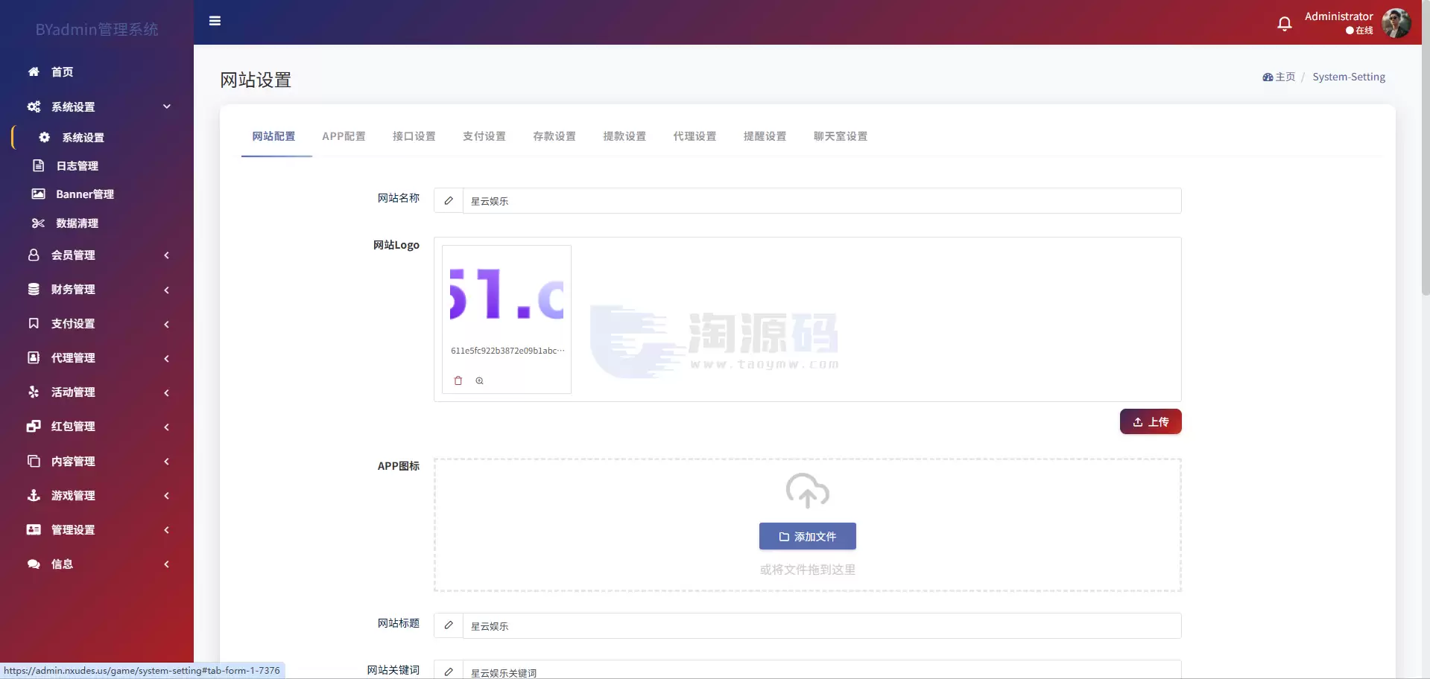1430x679 pixels.
Task: Click the database icon beside 财务管理
Action: [34, 289]
